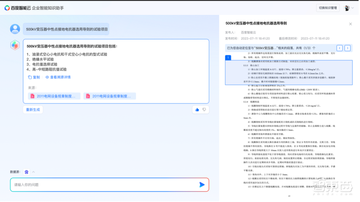Click the 来源 label
The image size is (360, 202).
tap(32, 88)
